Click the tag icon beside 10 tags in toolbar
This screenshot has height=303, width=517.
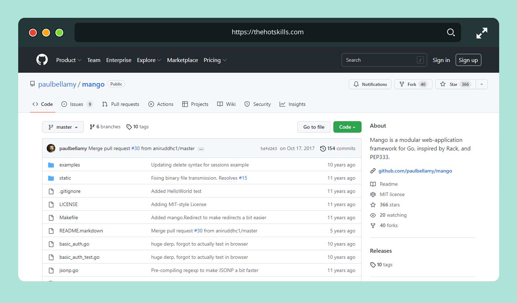coord(129,127)
